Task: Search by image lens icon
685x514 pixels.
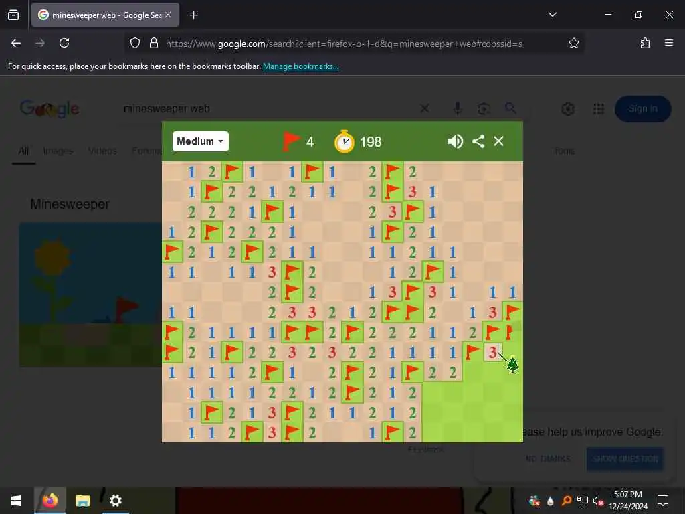Action: pos(484,108)
